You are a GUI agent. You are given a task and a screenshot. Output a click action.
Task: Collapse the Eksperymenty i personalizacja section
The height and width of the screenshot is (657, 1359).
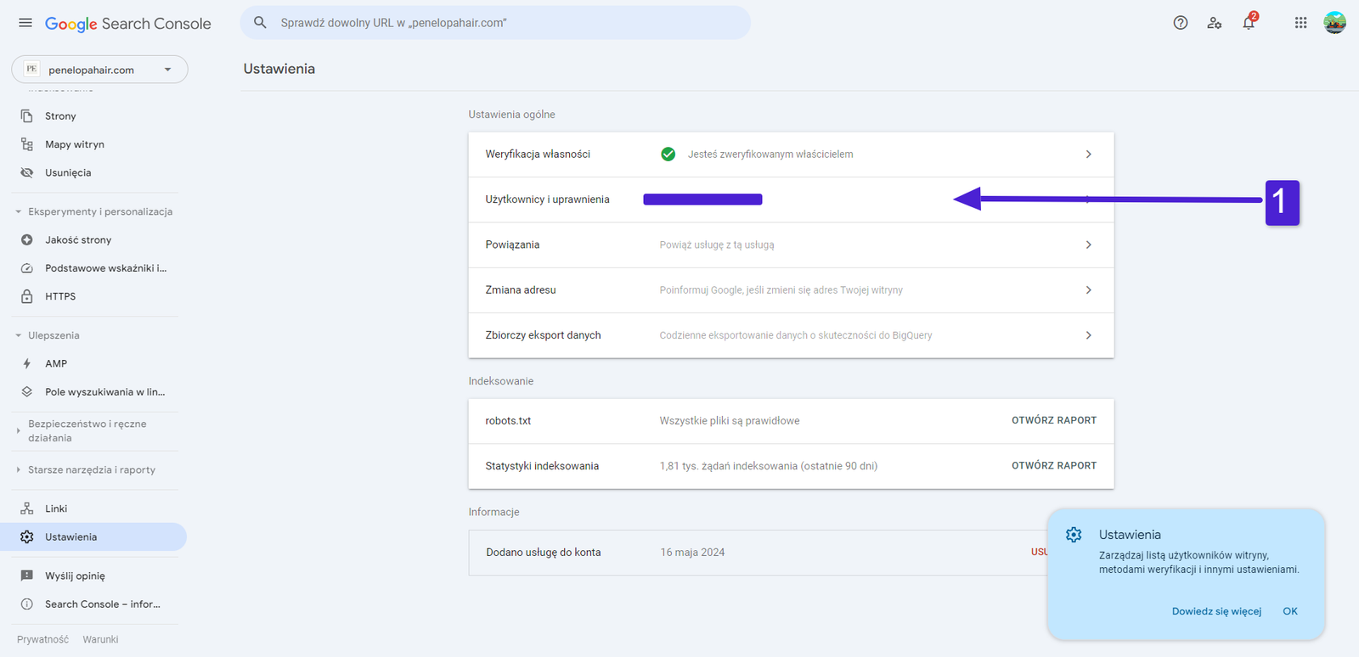19,211
